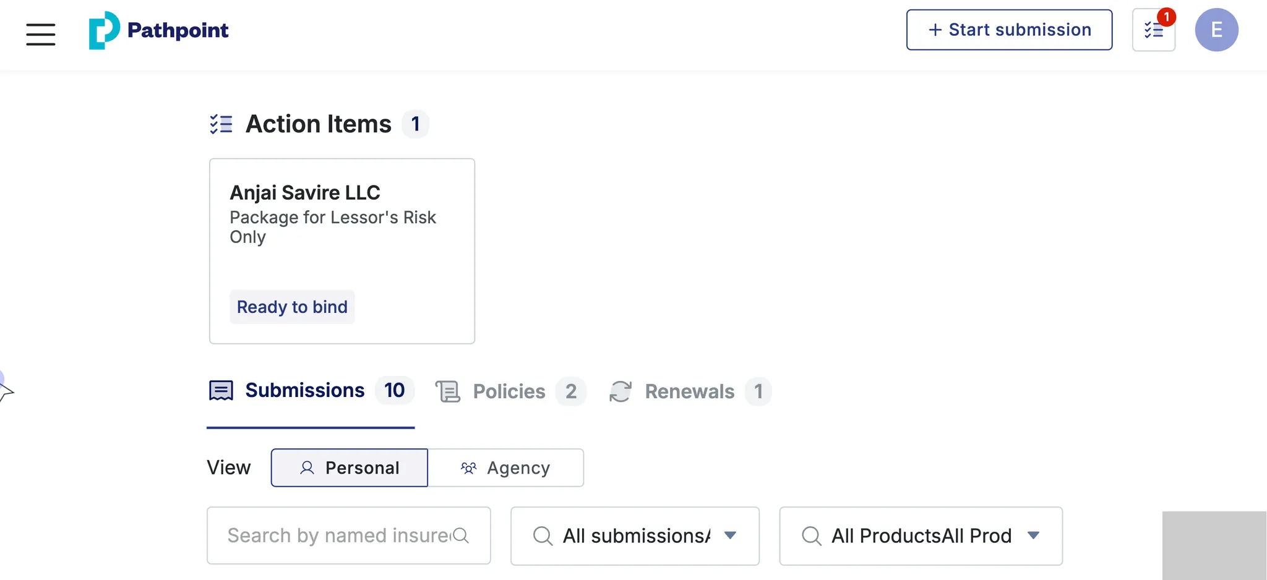Open the action items checklist icon
1267x580 pixels.
[1153, 30]
